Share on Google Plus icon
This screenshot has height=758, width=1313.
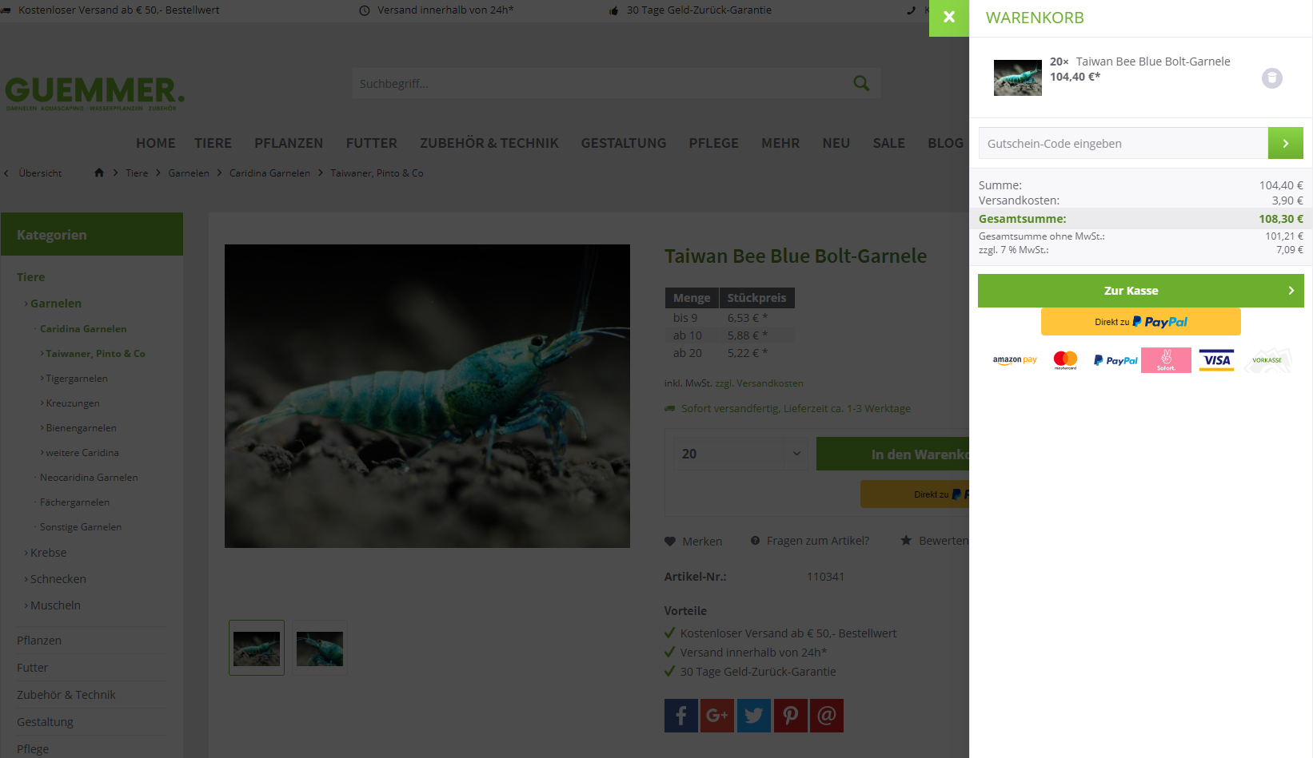coord(717,716)
